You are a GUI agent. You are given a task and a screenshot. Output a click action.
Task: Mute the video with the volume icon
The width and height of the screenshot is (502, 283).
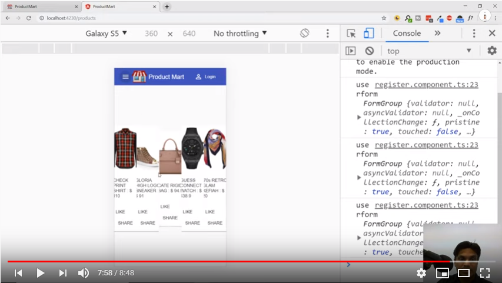(84, 273)
